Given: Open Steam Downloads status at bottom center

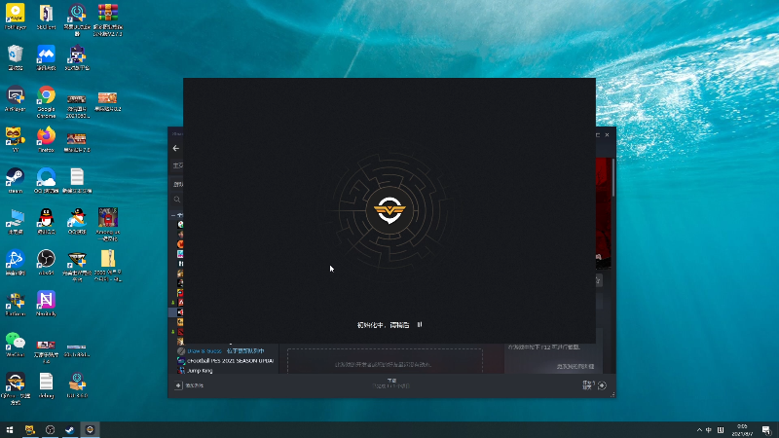Looking at the screenshot, I should click(x=391, y=383).
